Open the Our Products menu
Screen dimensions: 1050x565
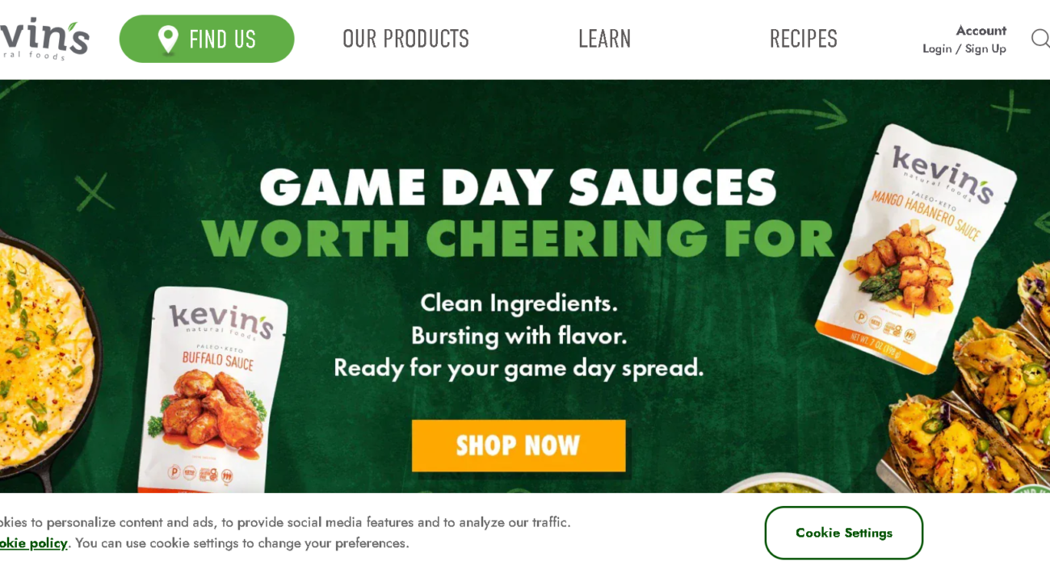coord(405,39)
